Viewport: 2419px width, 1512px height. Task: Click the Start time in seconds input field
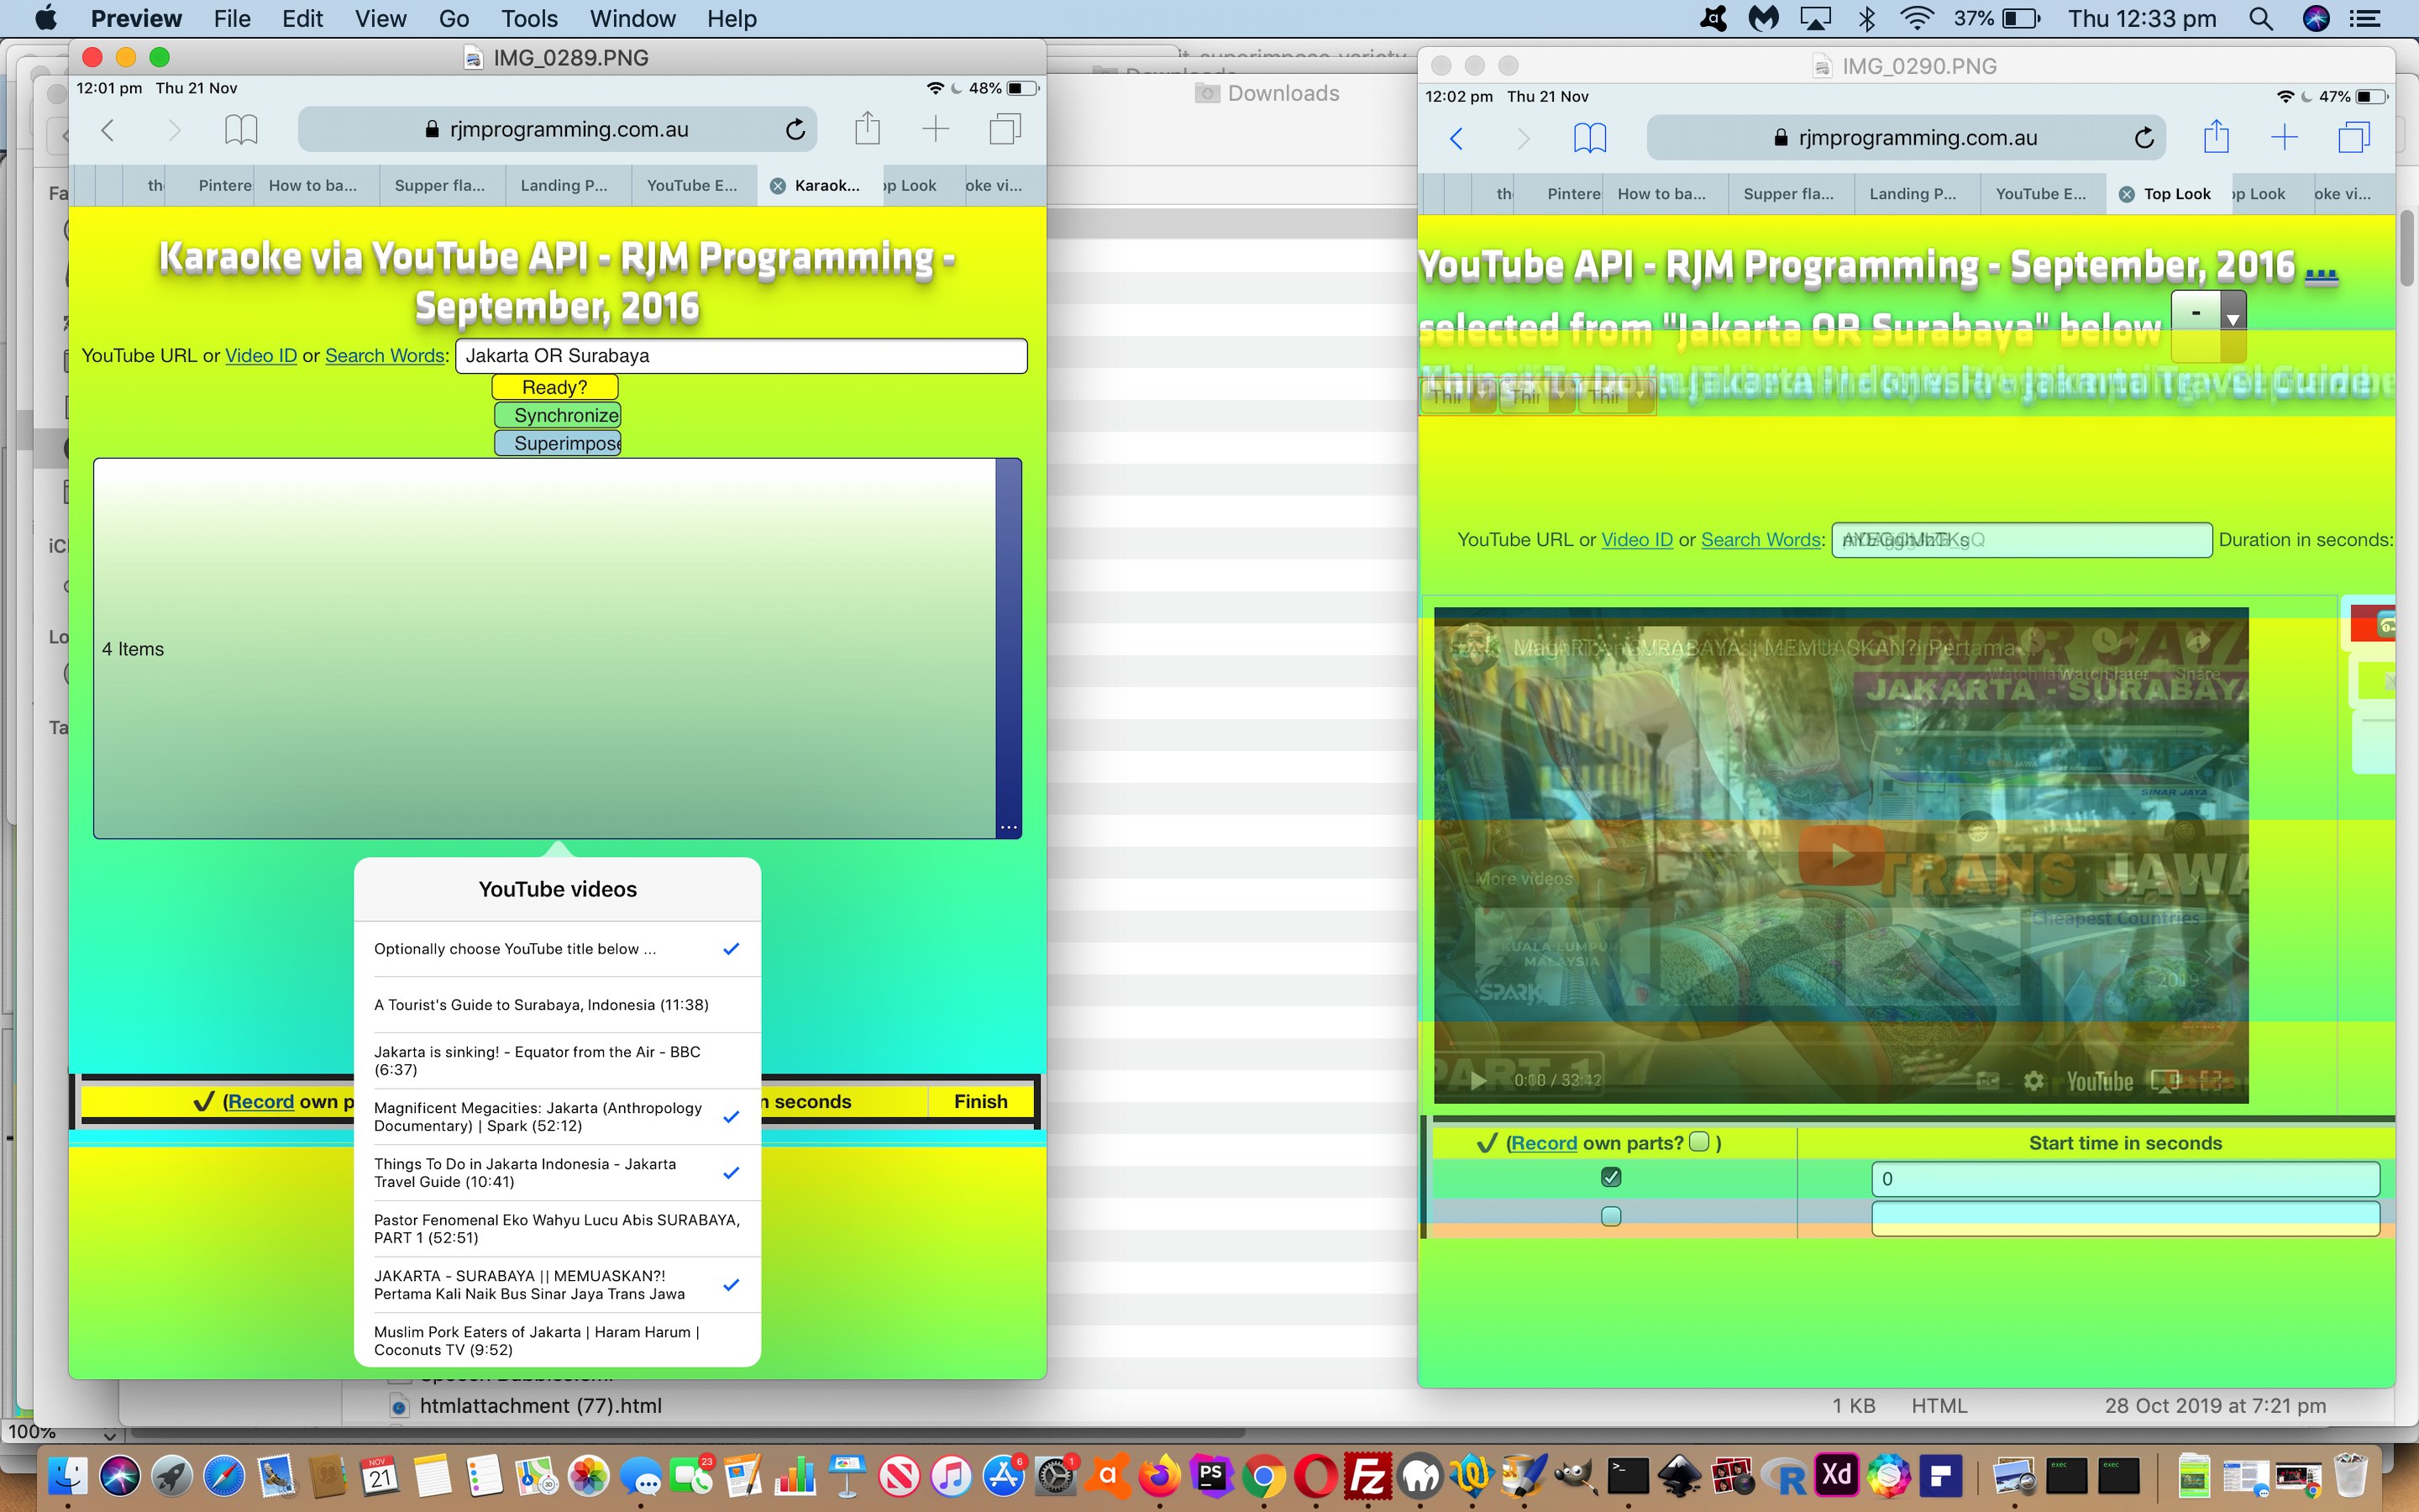tap(2125, 1178)
